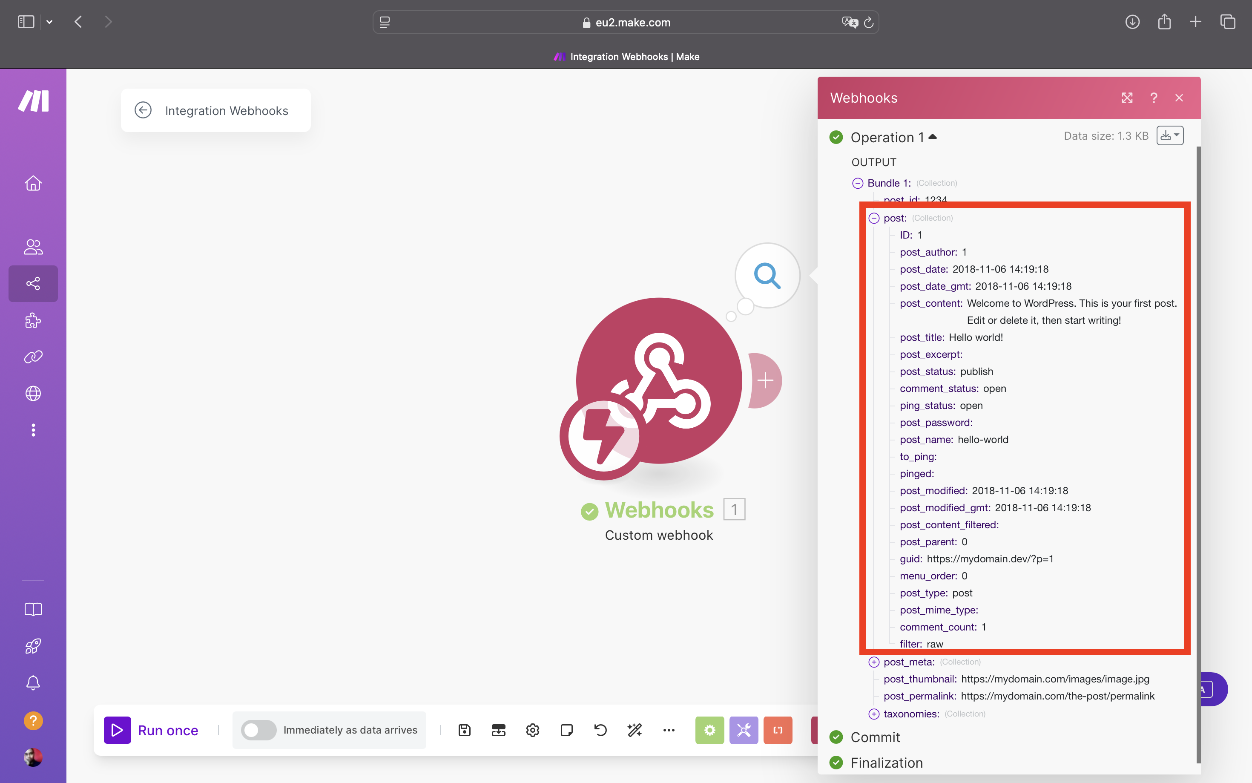This screenshot has height=783, width=1252.
Task: Open Resource hub book icon
Action: [x=33, y=610]
